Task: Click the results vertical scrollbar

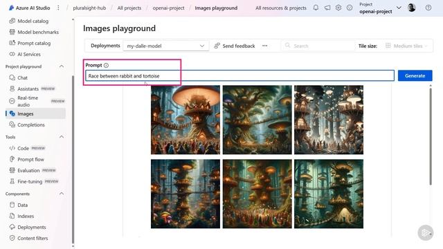Action: coord(431,136)
